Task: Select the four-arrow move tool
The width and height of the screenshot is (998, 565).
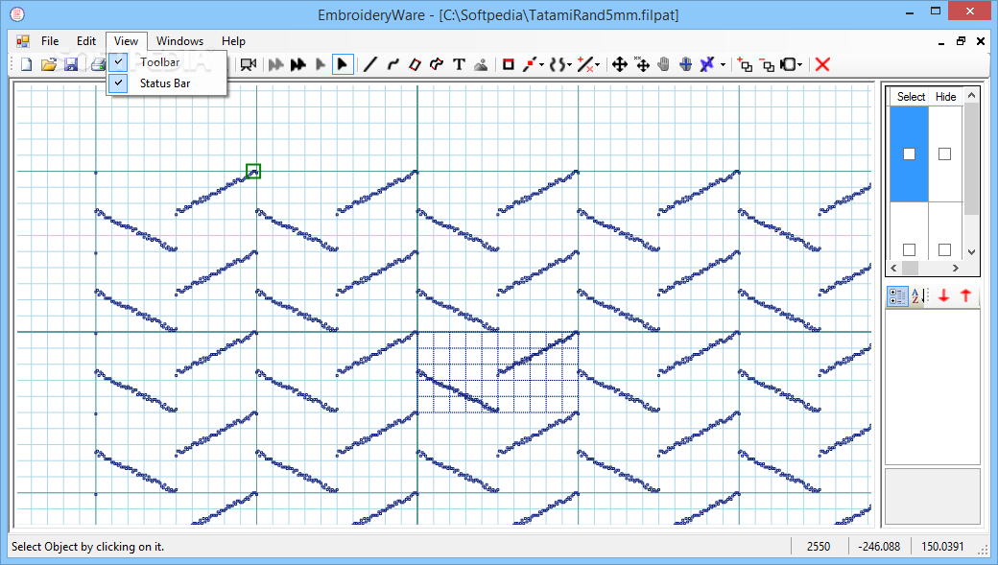Action: (x=619, y=64)
